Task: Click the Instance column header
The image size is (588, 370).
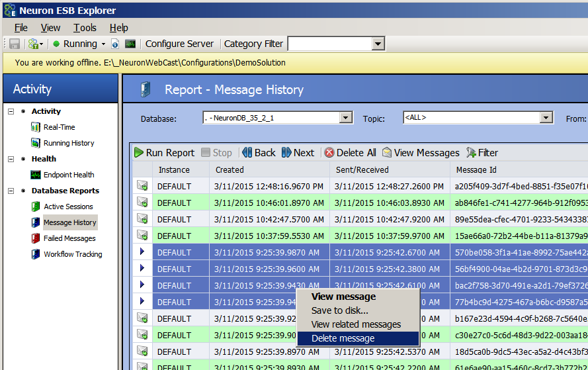Action: (181, 169)
